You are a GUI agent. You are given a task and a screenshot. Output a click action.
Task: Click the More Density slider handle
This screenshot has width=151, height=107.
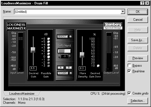[x=82, y=55]
